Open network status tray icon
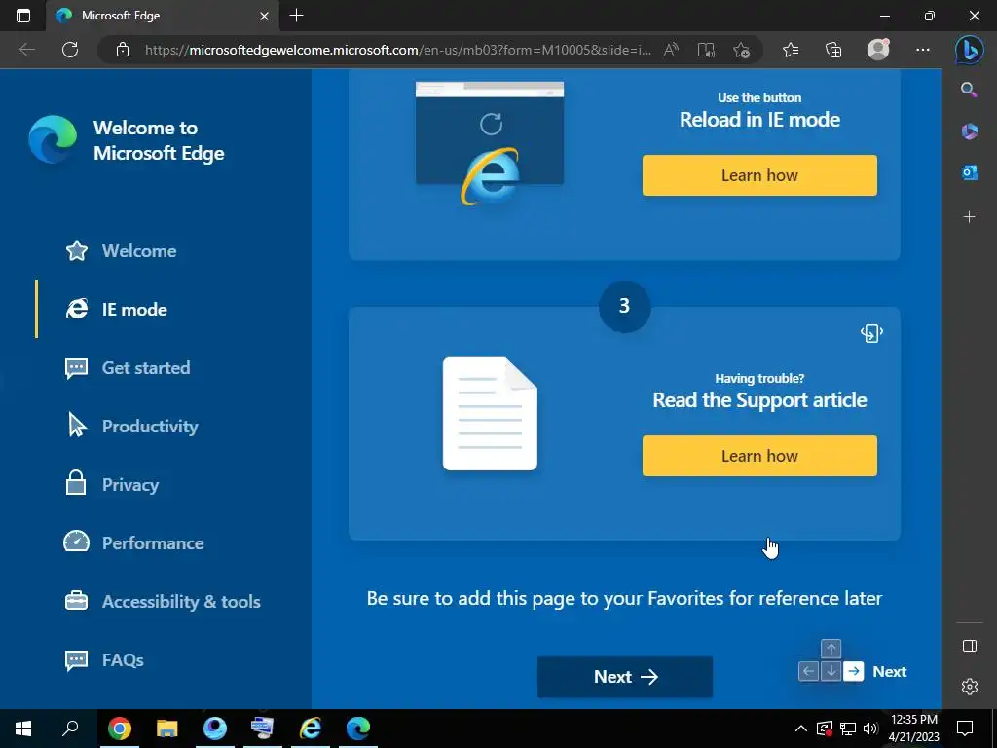997x748 pixels. (848, 729)
